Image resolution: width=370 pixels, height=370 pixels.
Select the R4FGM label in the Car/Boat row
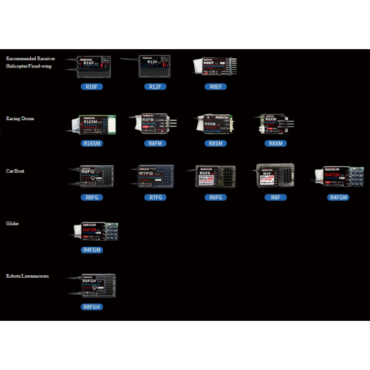coord(338,197)
